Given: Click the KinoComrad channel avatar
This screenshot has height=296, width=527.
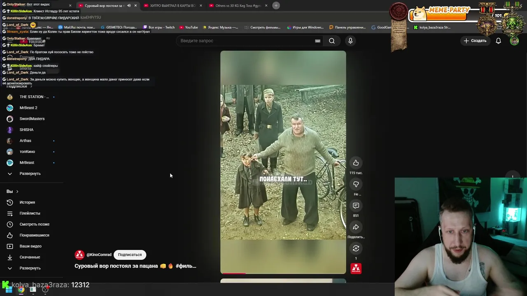Looking at the screenshot, I should click(79, 254).
